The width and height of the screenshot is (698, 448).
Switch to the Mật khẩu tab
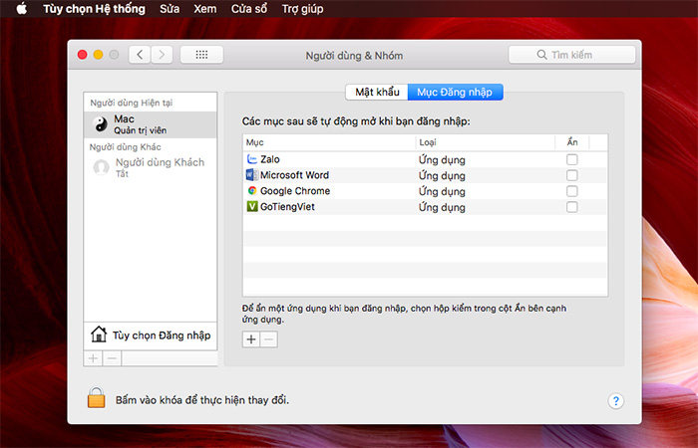coord(377,92)
